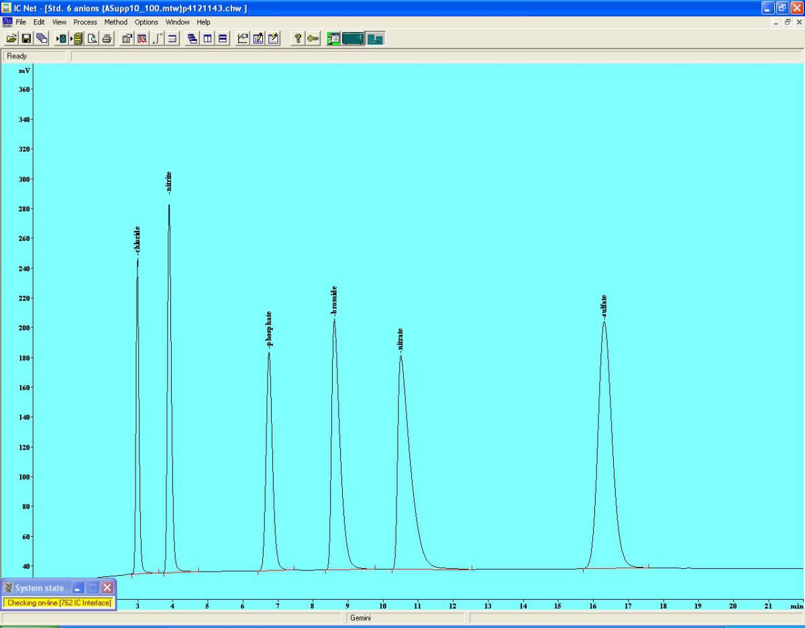Click the nitrate peak label
The image size is (805, 628).
pos(400,339)
